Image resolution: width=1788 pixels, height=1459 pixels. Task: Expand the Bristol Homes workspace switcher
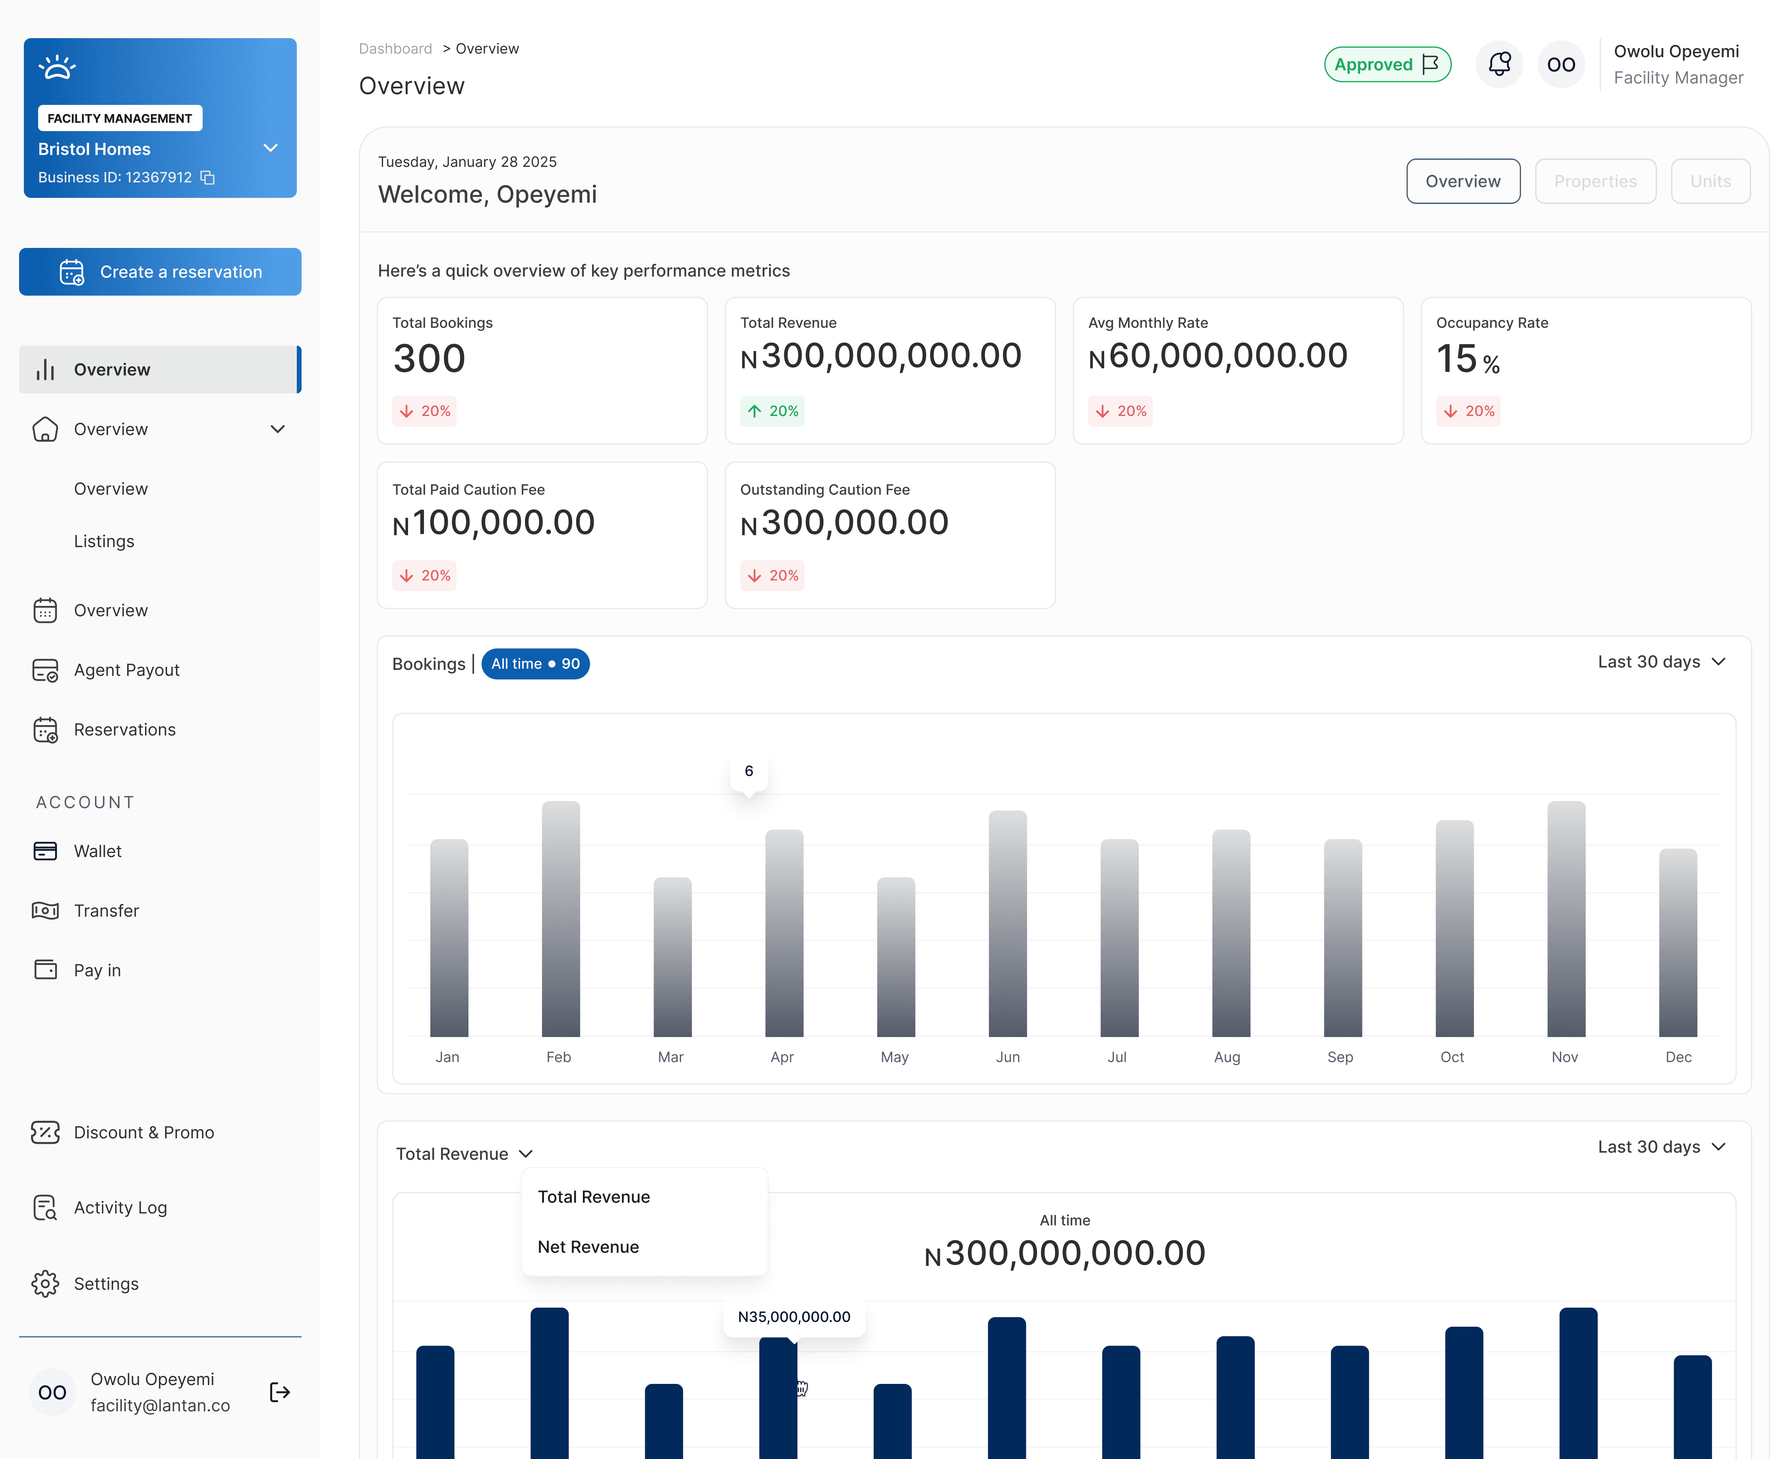[x=271, y=148]
